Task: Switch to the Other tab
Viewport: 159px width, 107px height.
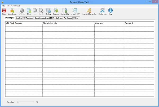Action: tap(76, 18)
